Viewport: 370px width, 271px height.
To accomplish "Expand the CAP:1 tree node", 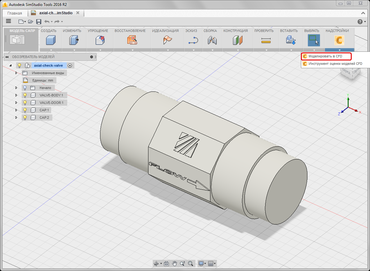I will click(16, 110).
